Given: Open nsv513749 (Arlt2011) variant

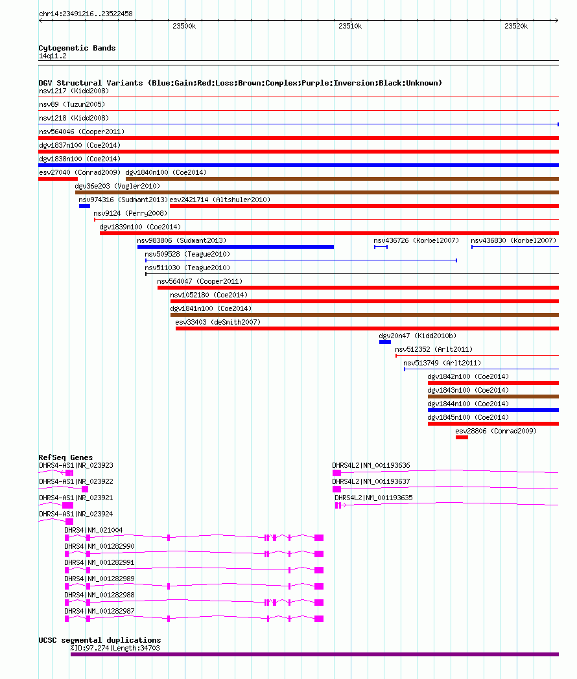Looking at the screenshot, I should click(x=442, y=363).
